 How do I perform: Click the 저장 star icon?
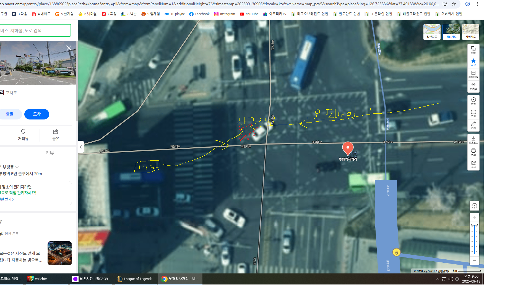pyautogui.click(x=473, y=62)
